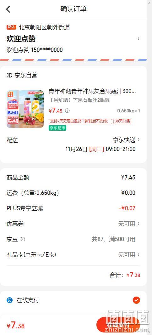Screen dimensions: 152x335
Task: Expand delivery address chevron
Action: pos(138,39)
